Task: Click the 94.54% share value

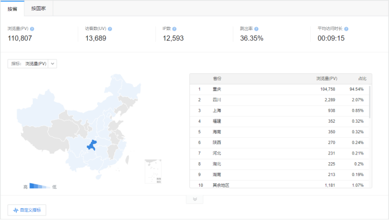Action: click(356, 89)
